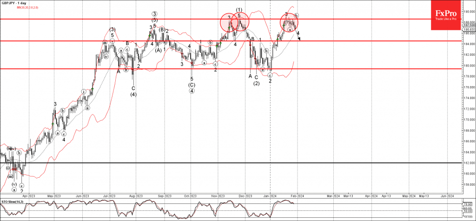Click the Mar-2024 date label

click(x=333, y=196)
